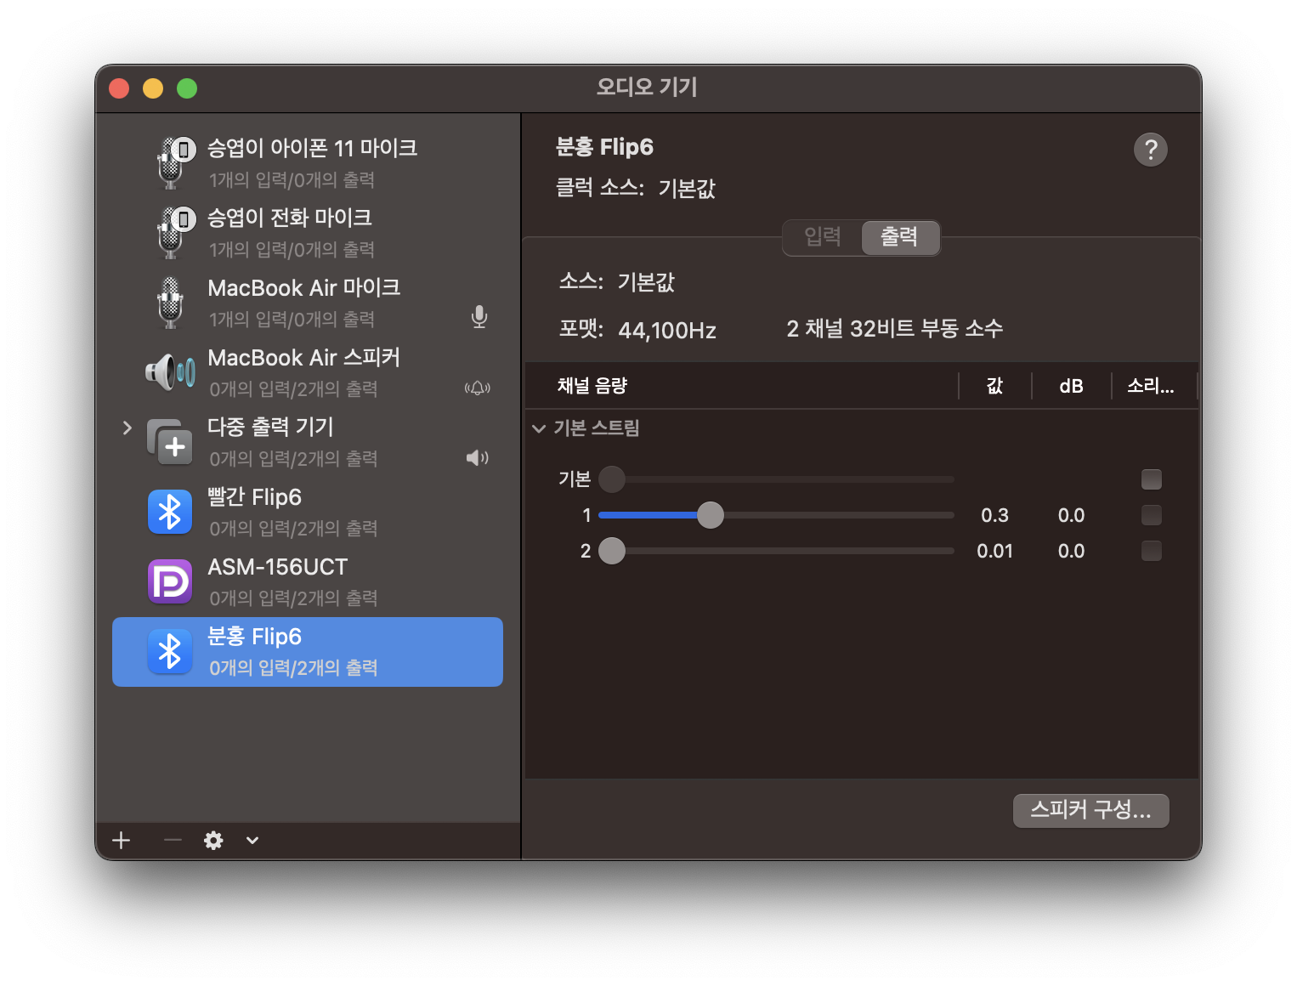Click the green zoom window button
The width and height of the screenshot is (1297, 986).
pyautogui.click(x=187, y=88)
